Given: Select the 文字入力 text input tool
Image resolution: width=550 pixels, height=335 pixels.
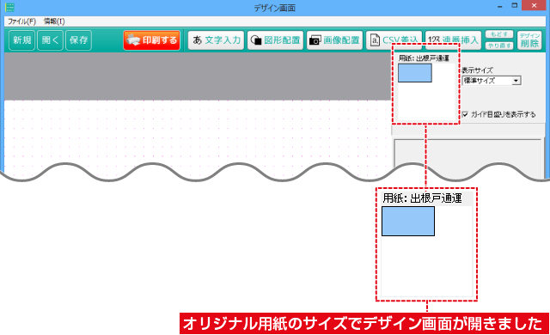Looking at the screenshot, I should (x=216, y=40).
